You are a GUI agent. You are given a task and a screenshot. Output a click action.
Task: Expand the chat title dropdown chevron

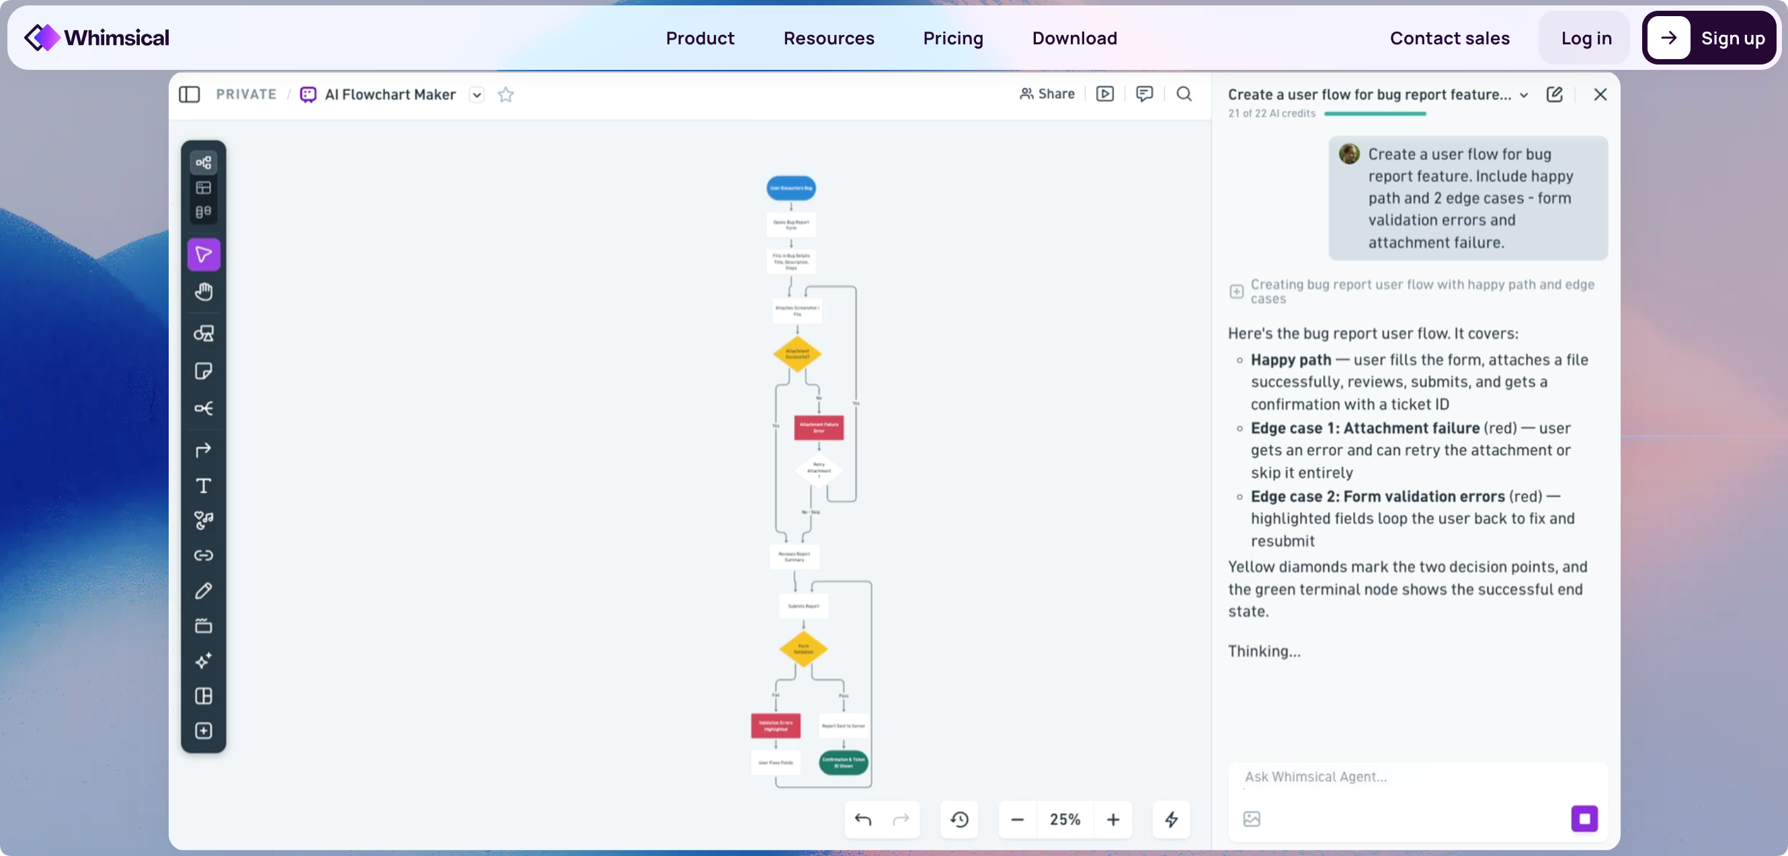coord(1525,95)
